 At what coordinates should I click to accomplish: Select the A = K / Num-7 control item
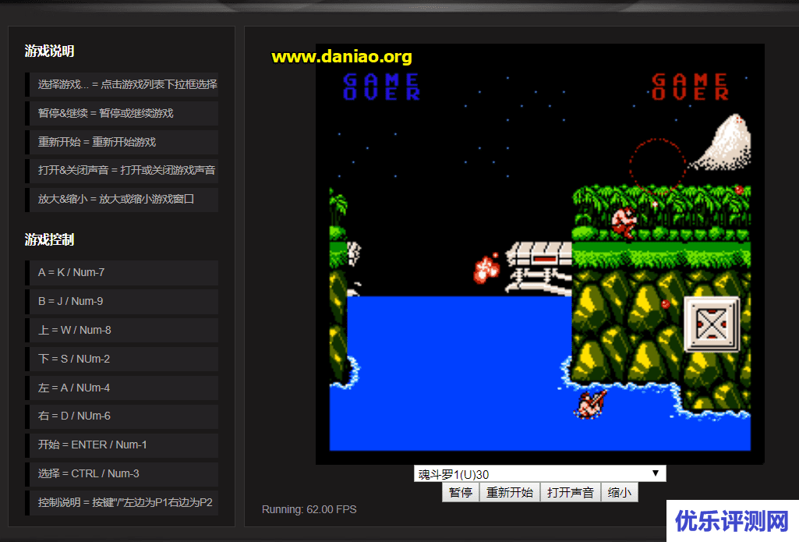(x=122, y=273)
